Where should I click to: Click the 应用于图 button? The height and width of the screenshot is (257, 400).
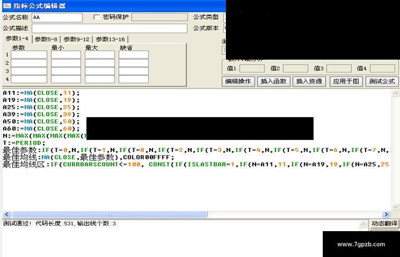(x=346, y=81)
